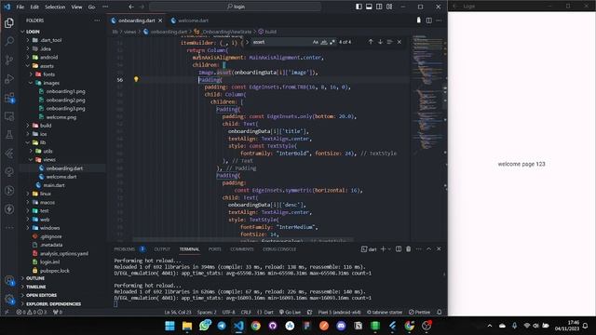Viewport: 596px width, 335px height.
Task: Click the lightbulb quick-fix on line 56
Action: [136, 79]
